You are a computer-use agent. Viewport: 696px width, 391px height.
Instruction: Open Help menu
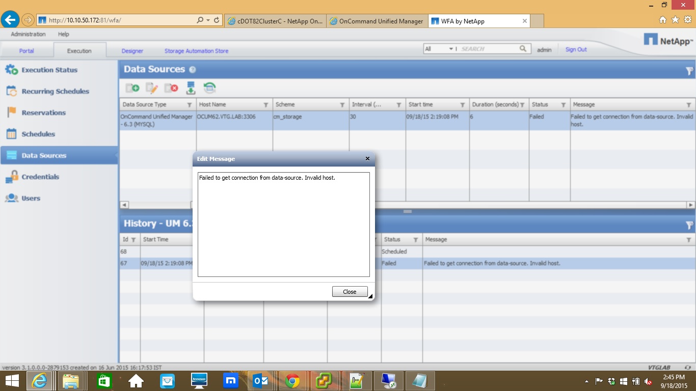click(63, 34)
